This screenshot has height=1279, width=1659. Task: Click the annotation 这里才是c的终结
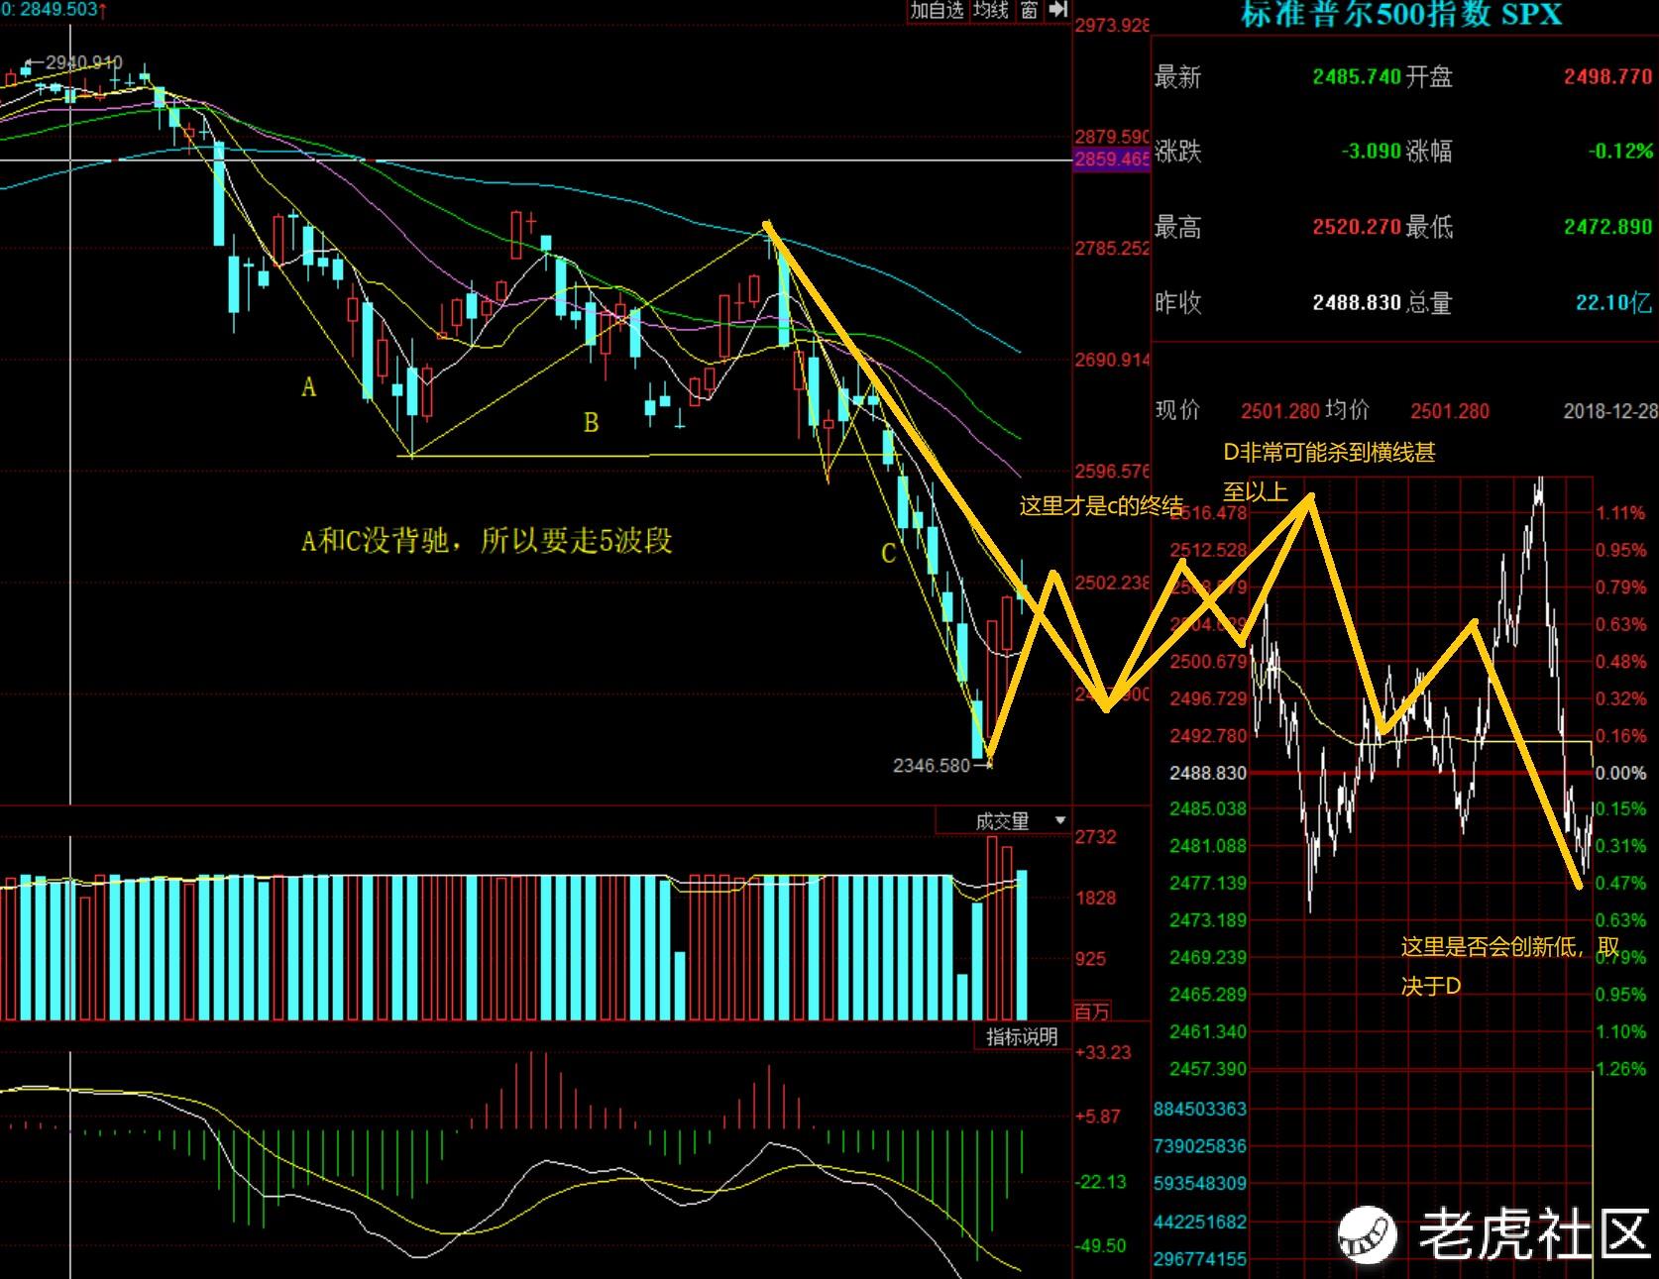coord(1101,506)
